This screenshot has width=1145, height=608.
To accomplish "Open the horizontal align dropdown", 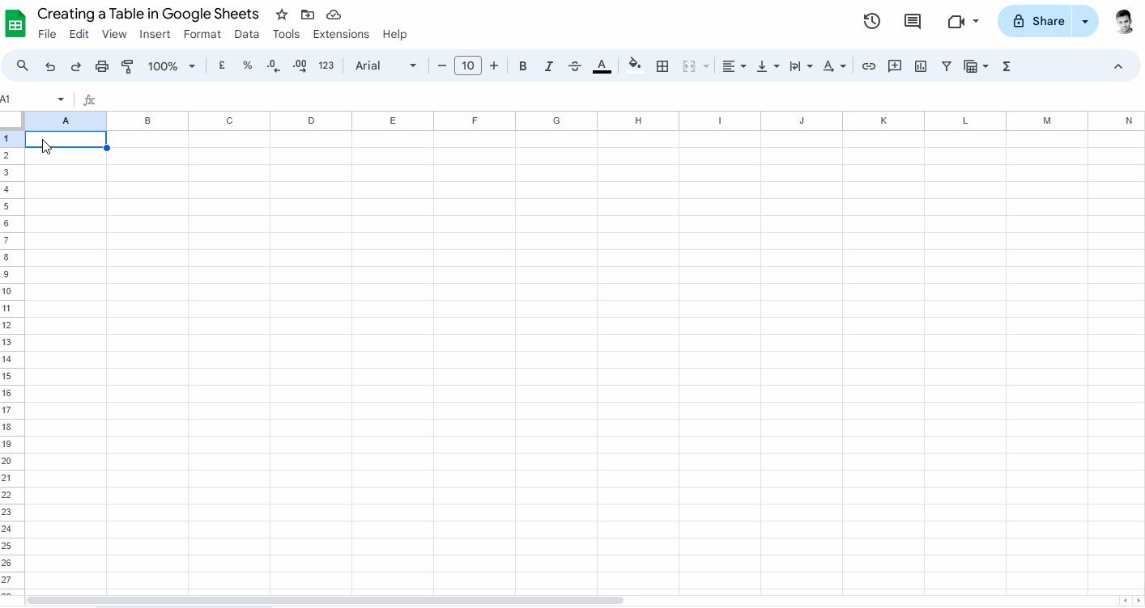I will pyautogui.click(x=734, y=65).
